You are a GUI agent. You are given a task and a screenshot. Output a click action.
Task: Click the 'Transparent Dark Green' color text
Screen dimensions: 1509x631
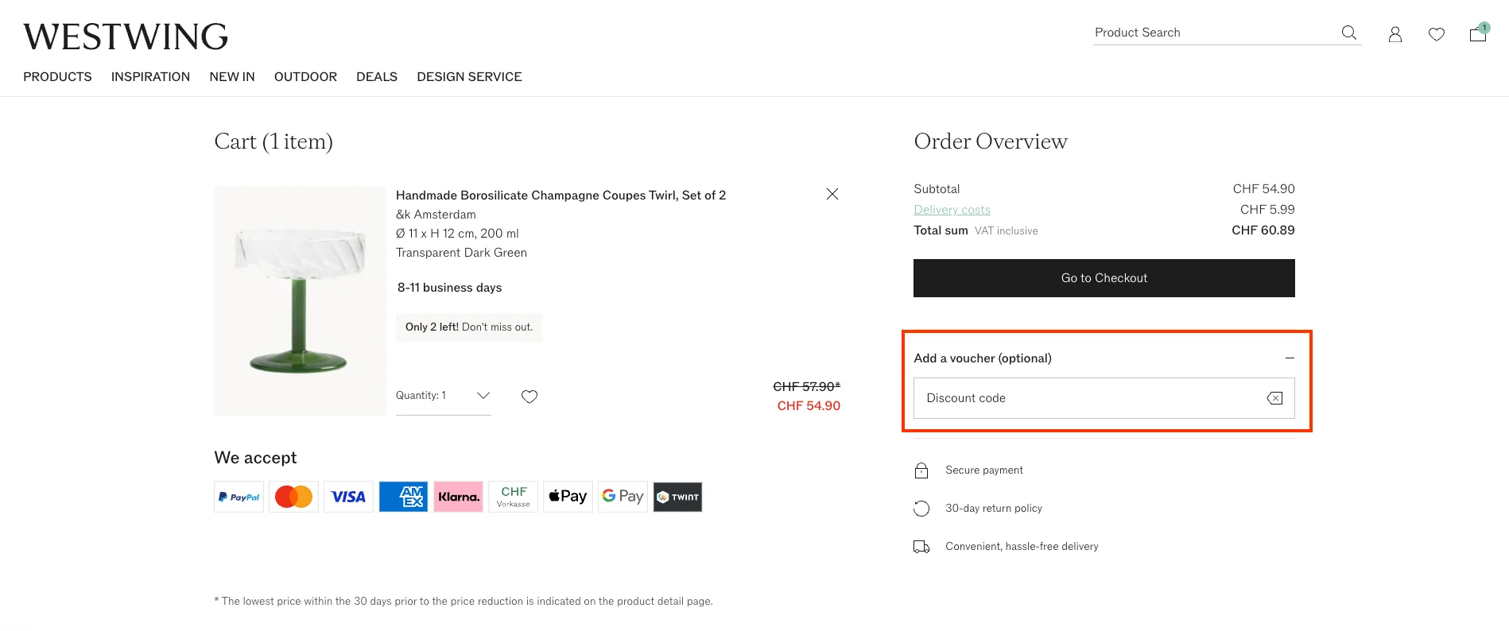pyautogui.click(x=461, y=253)
